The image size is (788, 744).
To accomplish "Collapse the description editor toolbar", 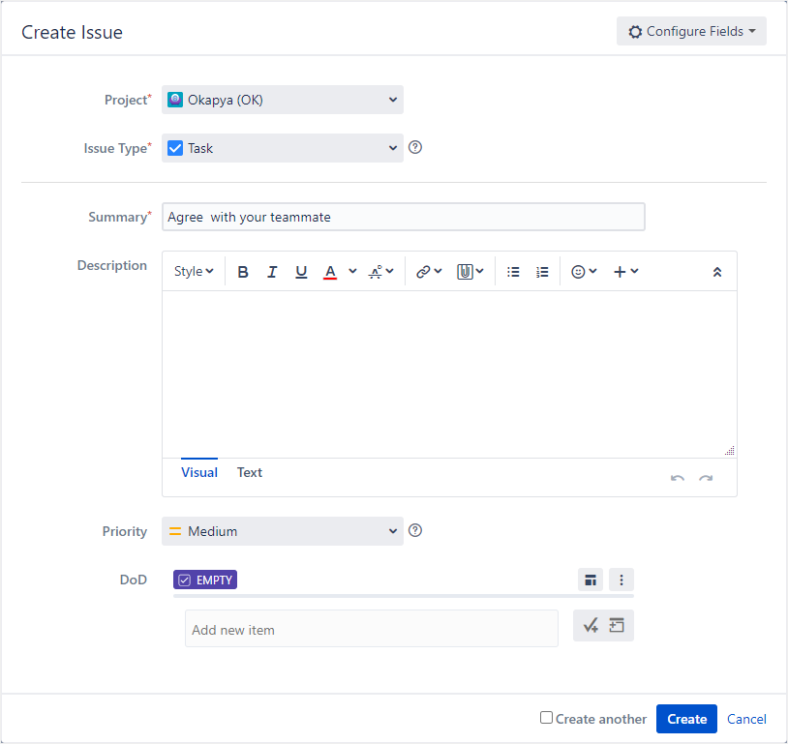I will 716,272.
